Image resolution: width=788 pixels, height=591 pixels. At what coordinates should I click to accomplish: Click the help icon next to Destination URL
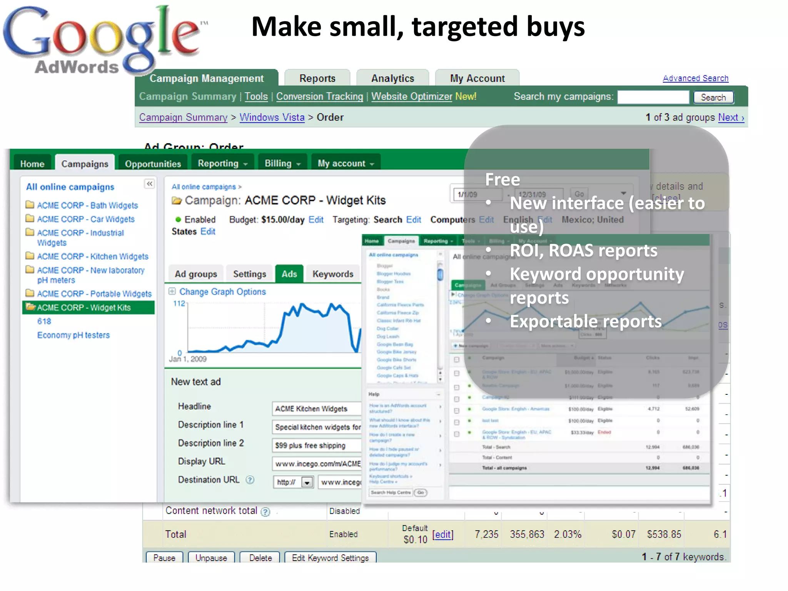tap(250, 480)
